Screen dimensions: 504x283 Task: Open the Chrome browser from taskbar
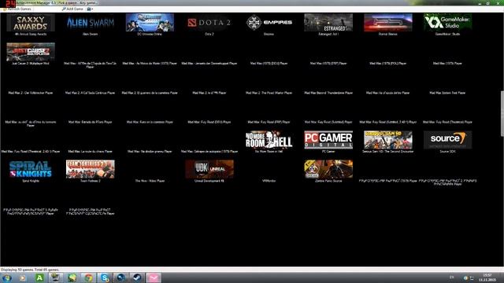(88, 277)
